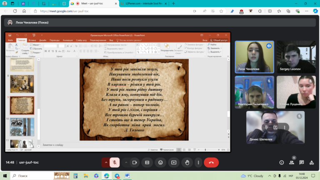
Task: Click the Общий доступ share button
Action: click(219, 40)
